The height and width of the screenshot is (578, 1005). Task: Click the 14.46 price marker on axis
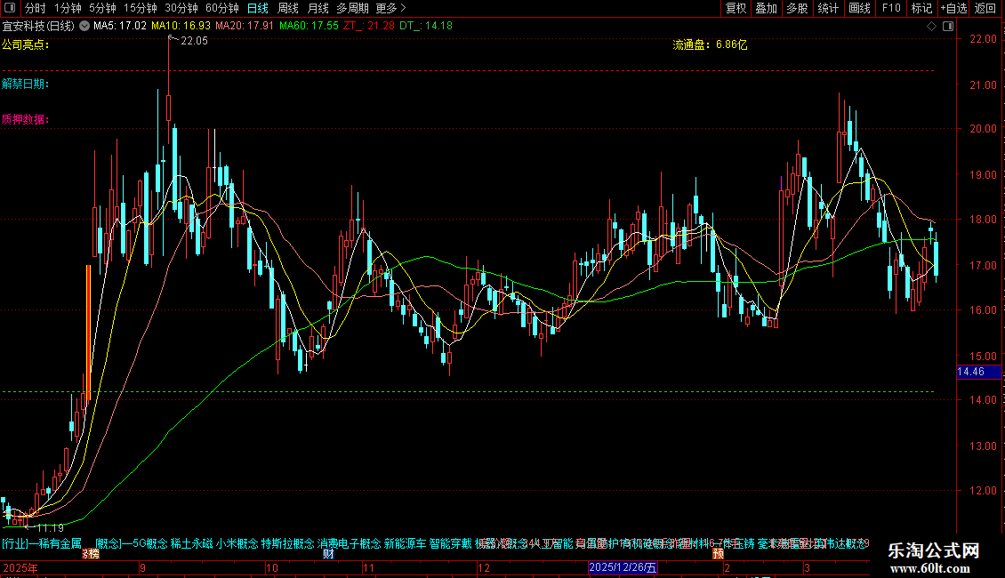pyautogui.click(x=978, y=372)
